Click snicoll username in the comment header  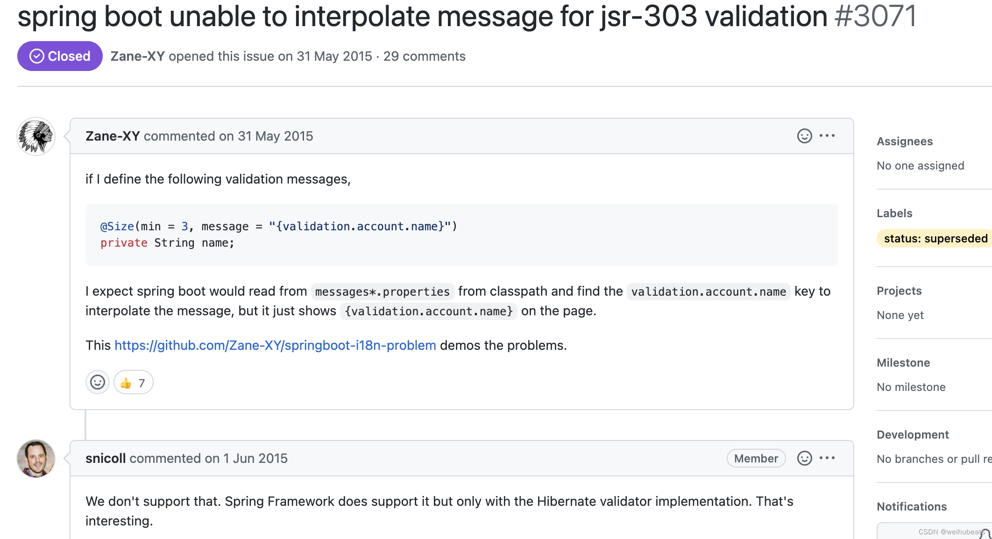point(106,459)
